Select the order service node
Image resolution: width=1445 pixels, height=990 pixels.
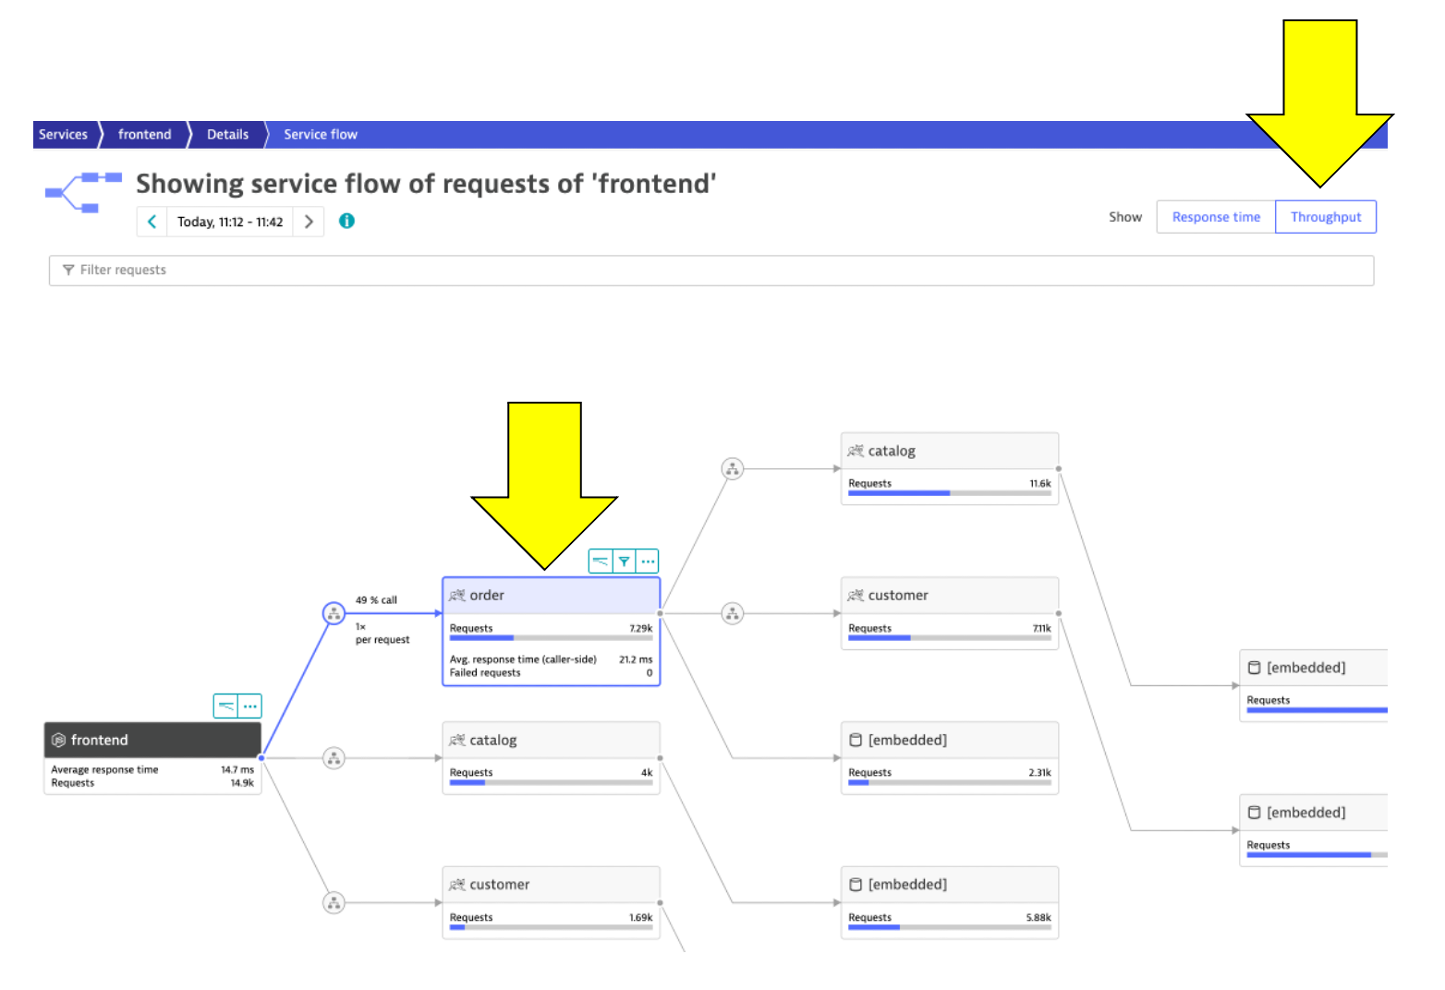click(551, 596)
